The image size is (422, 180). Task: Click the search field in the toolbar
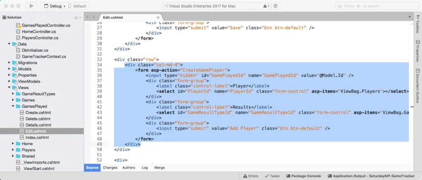[376, 6]
